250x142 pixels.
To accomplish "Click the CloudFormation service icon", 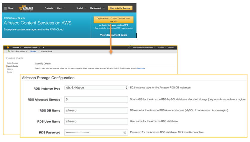I will tap(9, 51).
